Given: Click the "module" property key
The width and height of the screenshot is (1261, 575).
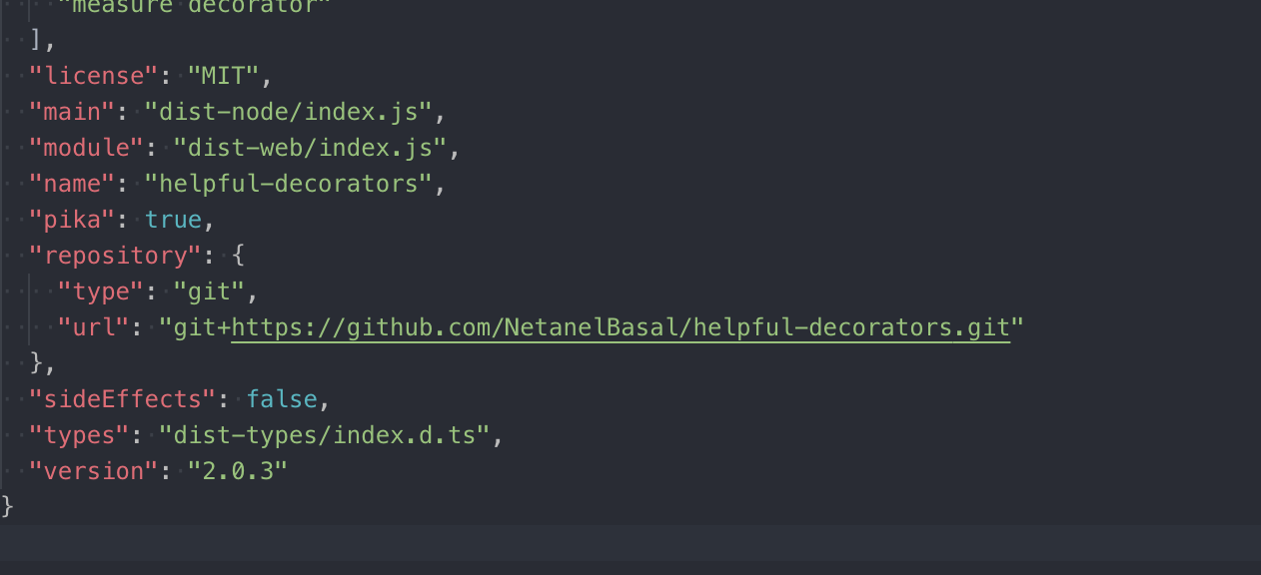Looking at the screenshot, I should (85, 147).
